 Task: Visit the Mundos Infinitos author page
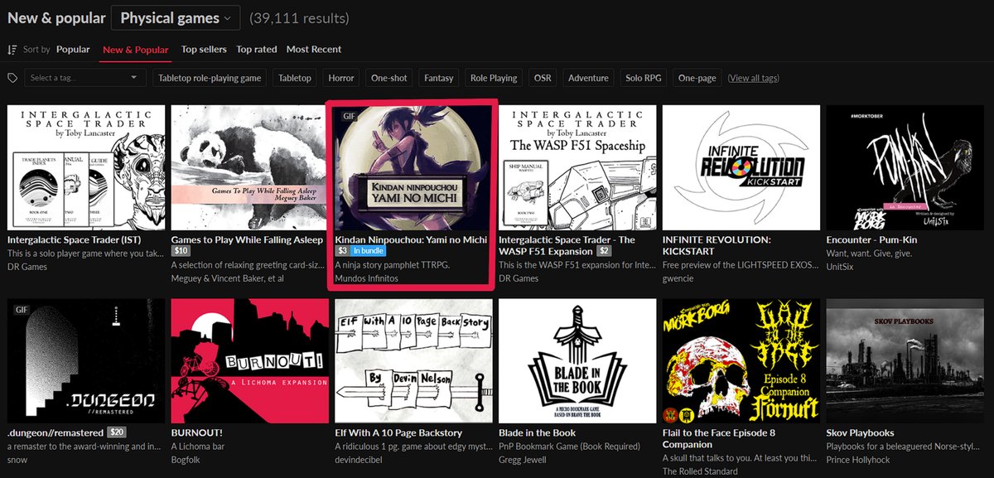pyautogui.click(x=366, y=278)
